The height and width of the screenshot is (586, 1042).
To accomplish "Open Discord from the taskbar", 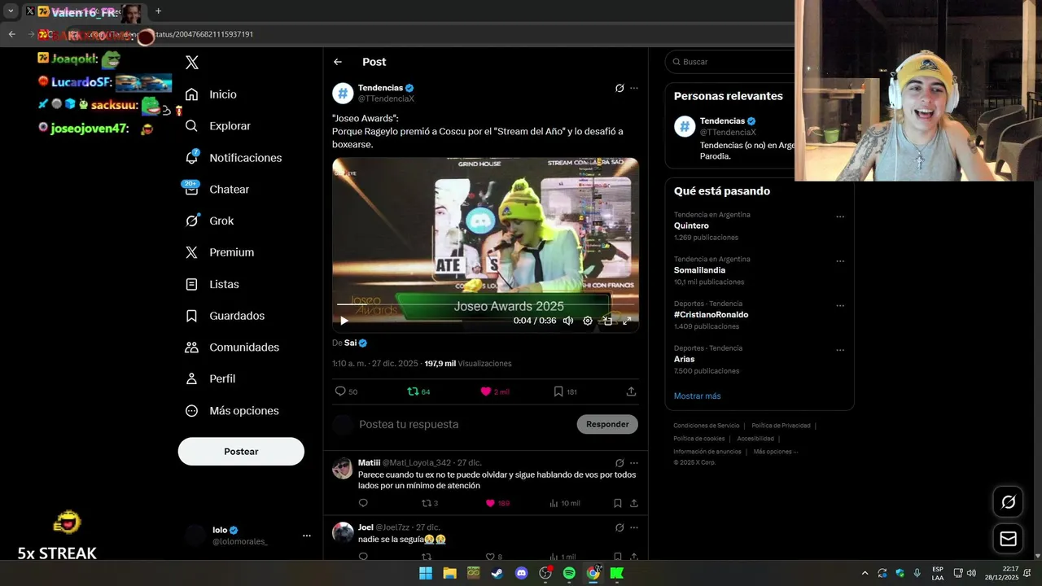I will 522,573.
